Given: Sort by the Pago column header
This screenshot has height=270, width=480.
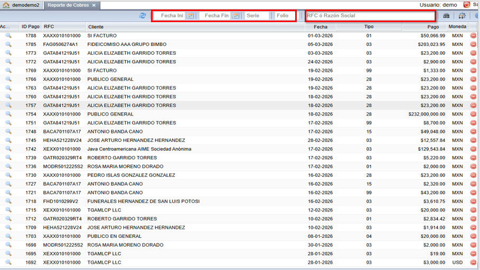Looking at the screenshot, I should 432,26.
